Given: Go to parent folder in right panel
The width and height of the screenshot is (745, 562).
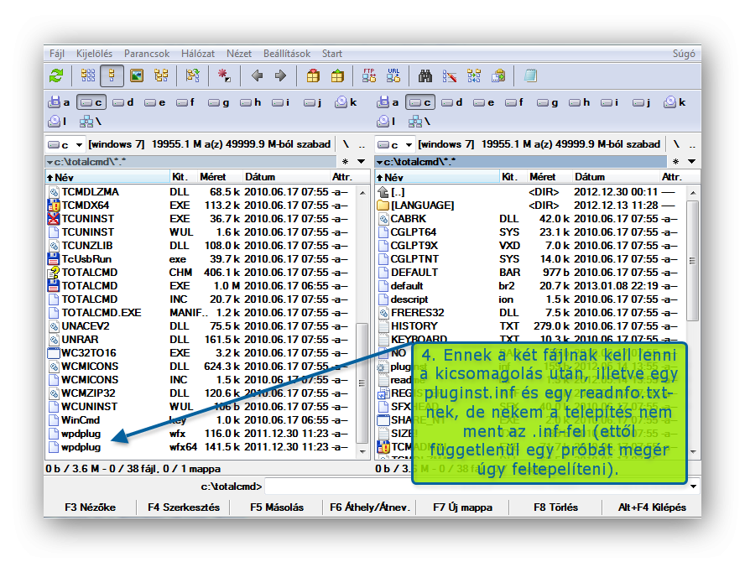Looking at the screenshot, I should point(692,144).
